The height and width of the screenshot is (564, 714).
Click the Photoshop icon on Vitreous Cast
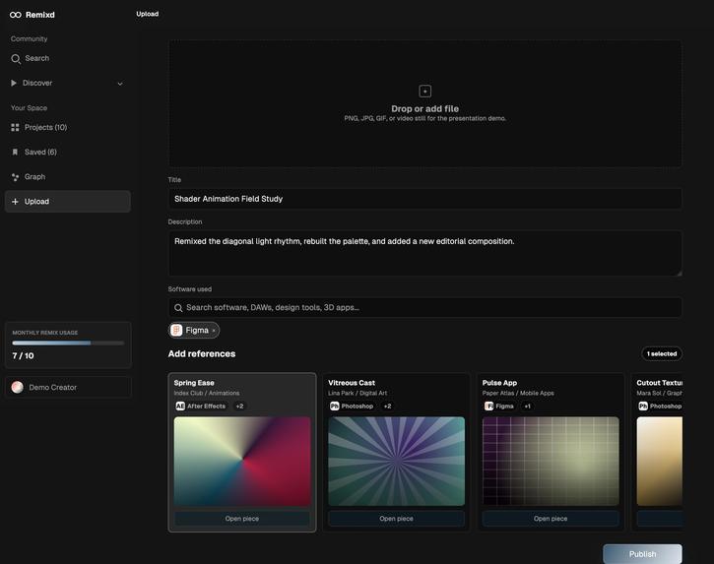click(x=335, y=407)
